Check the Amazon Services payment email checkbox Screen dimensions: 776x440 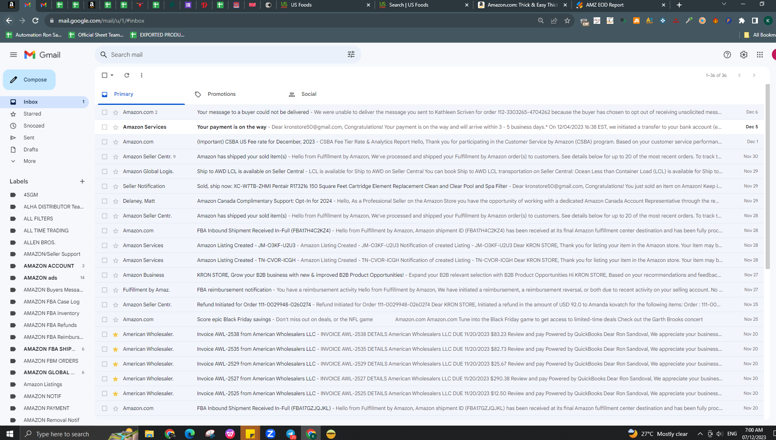(x=105, y=127)
